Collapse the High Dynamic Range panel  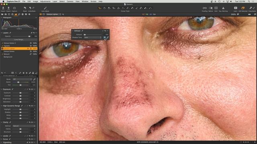pos(2,106)
